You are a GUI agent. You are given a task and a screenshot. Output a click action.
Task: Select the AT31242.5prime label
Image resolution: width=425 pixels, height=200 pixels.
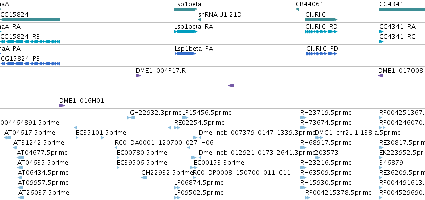click(39, 143)
